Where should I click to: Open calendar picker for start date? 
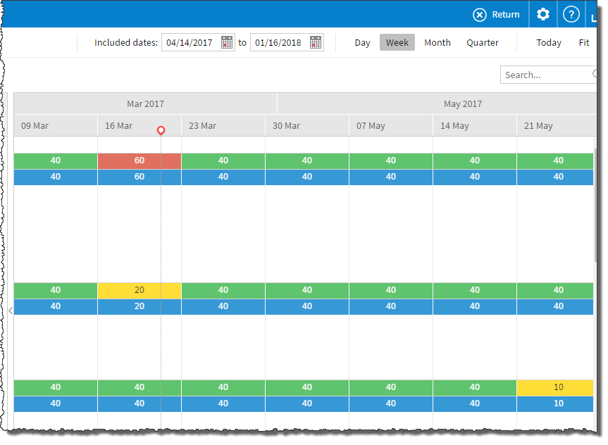pos(227,43)
